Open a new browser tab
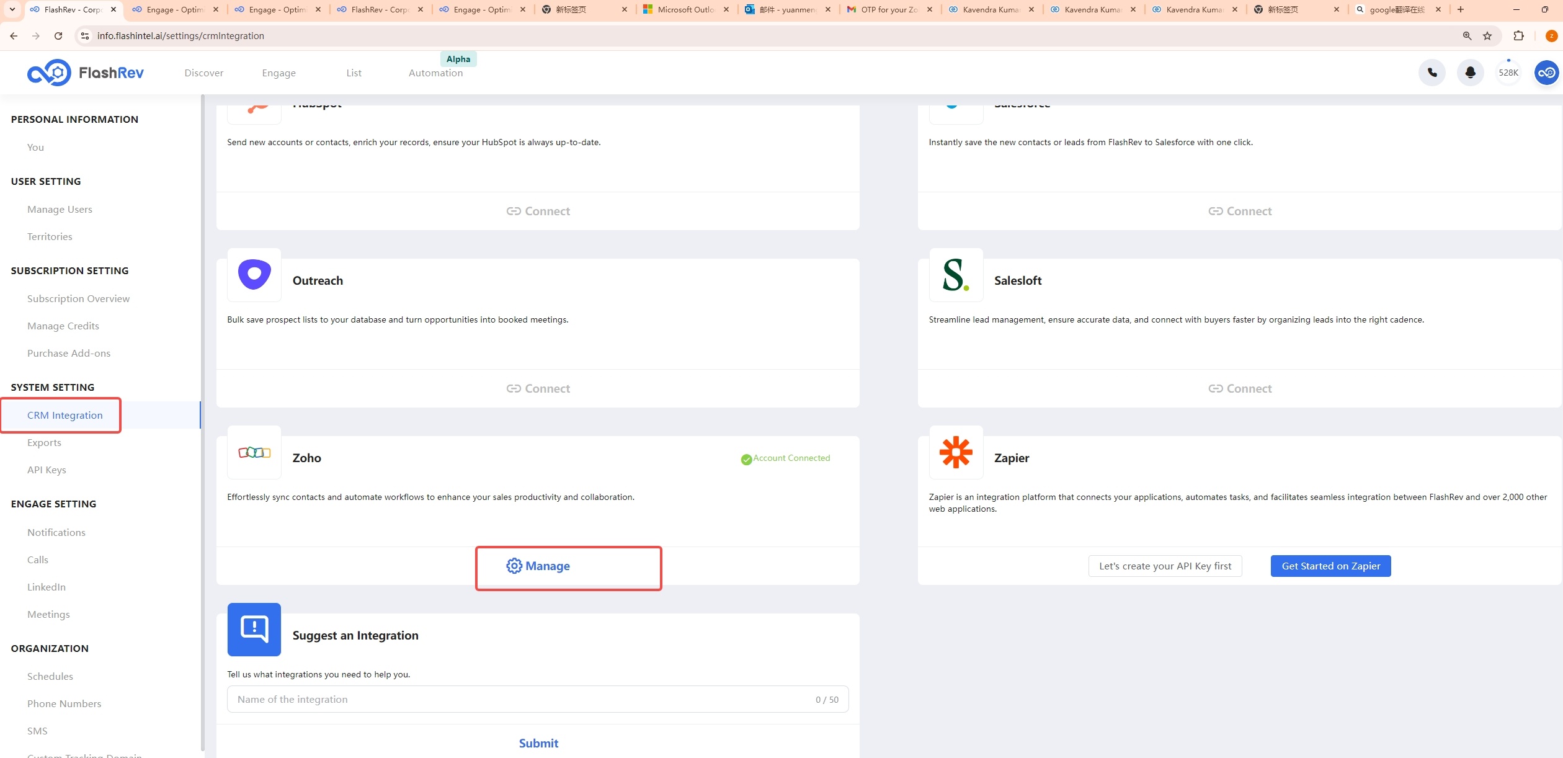1563x758 pixels. tap(1461, 9)
